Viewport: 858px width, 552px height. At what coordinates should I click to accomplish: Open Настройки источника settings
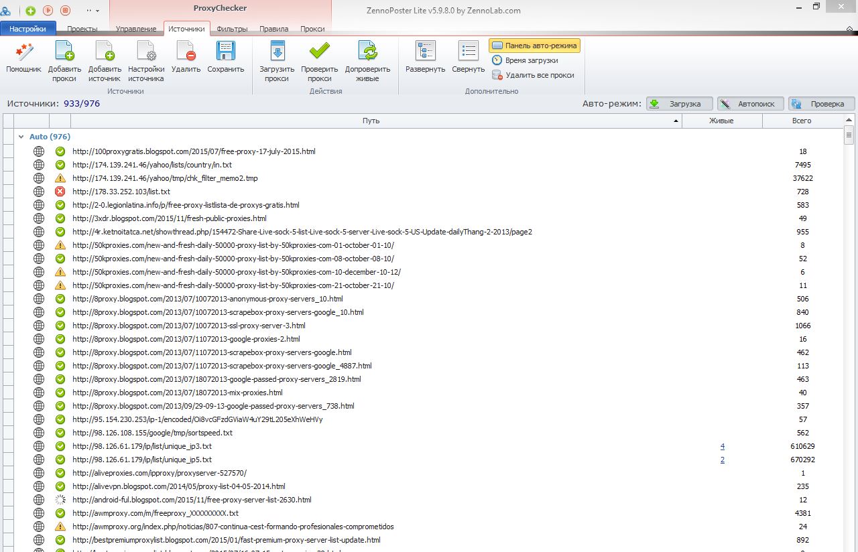click(x=146, y=62)
